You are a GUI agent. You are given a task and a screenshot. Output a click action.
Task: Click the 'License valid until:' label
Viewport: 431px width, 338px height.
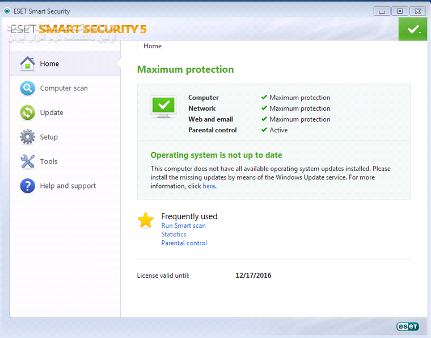163,276
